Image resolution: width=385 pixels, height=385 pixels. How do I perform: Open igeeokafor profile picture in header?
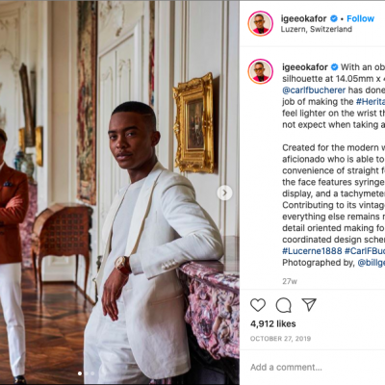(x=260, y=23)
